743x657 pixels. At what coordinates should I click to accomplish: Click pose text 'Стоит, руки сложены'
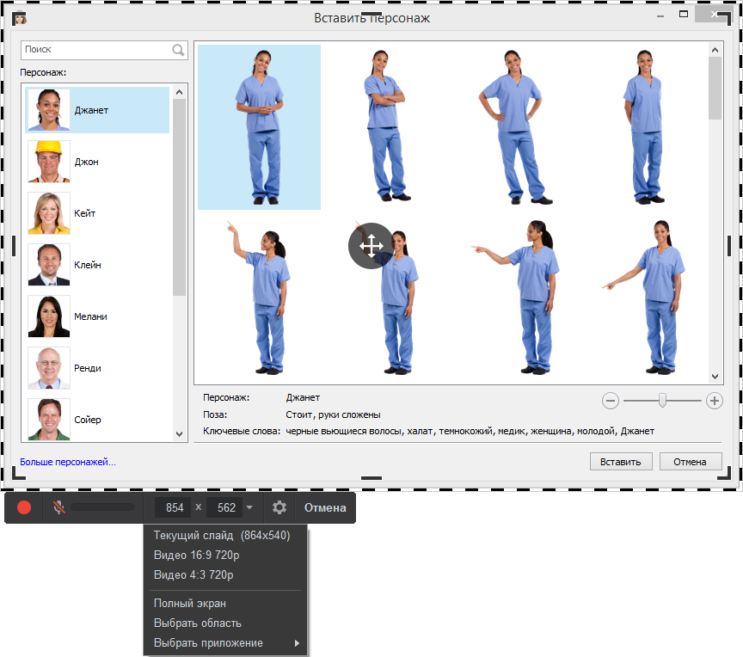tap(333, 414)
